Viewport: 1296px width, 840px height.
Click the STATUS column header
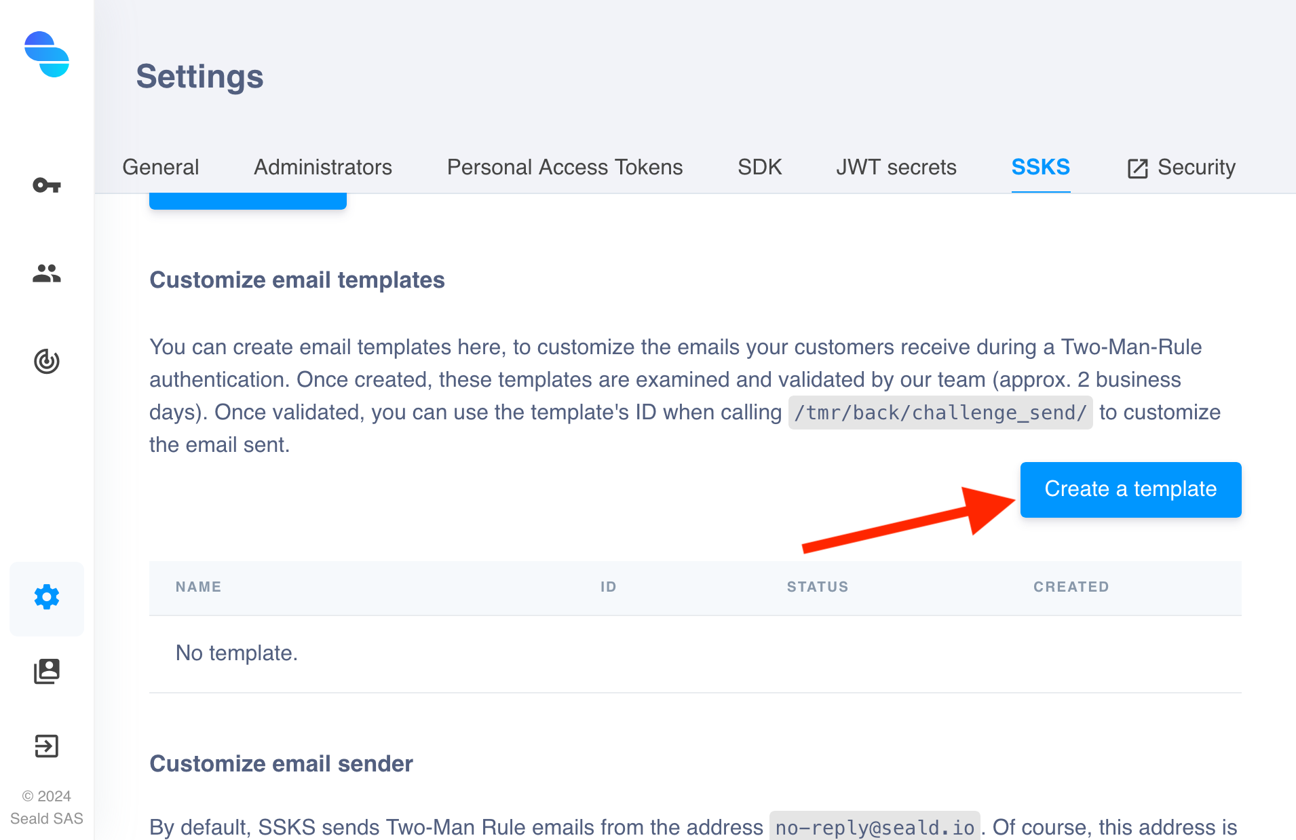coord(818,587)
